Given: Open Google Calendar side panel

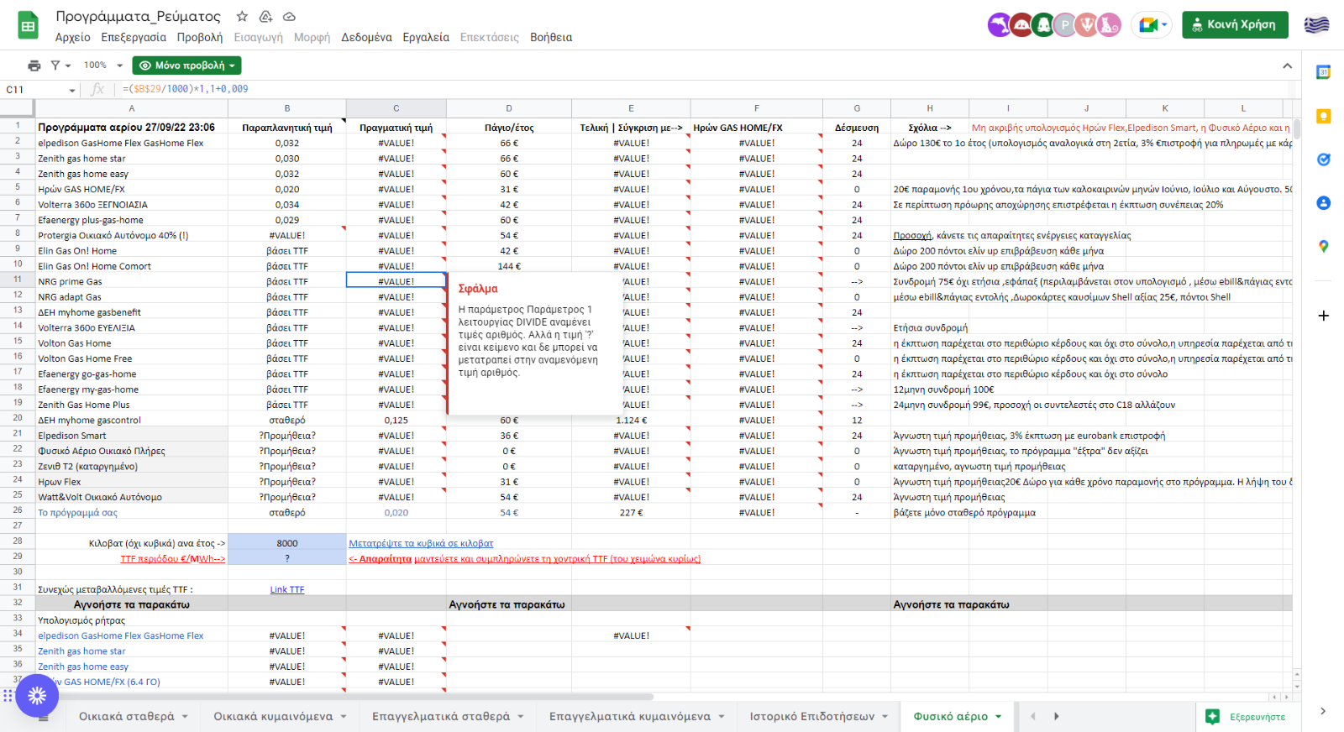Looking at the screenshot, I should [x=1323, y=73].
